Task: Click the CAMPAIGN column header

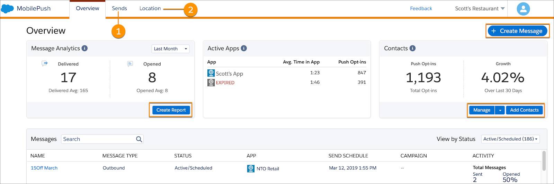Action: coord(414,156)
